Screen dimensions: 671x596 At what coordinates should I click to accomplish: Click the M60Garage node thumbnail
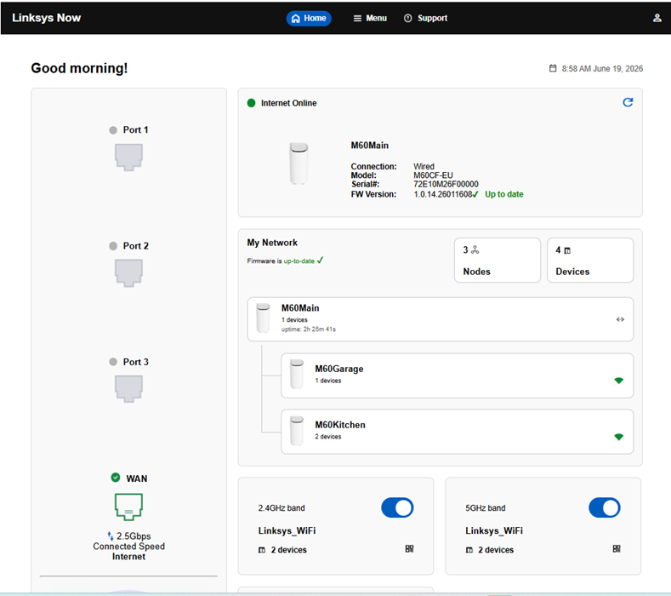pos(297,374)
